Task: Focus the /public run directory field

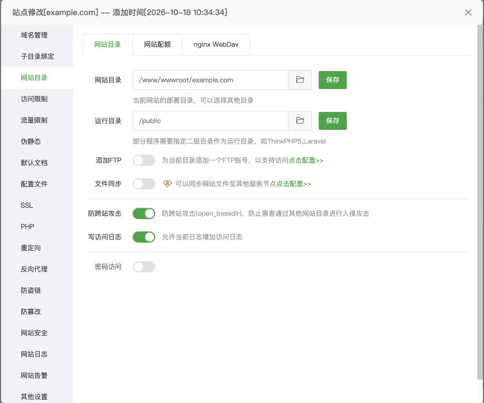Action: click(x=211, y=120)
